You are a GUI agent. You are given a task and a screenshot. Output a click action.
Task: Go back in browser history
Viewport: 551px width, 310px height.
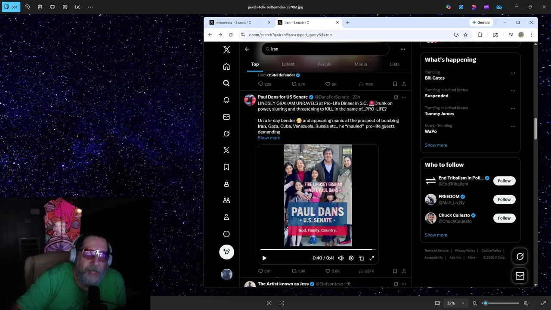click(210, 35)
